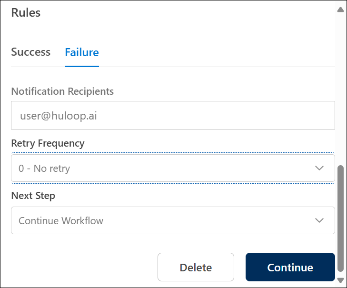The image size is (347, 288).
Task: Click the Next Step label
Action: [x=33, y=195]
